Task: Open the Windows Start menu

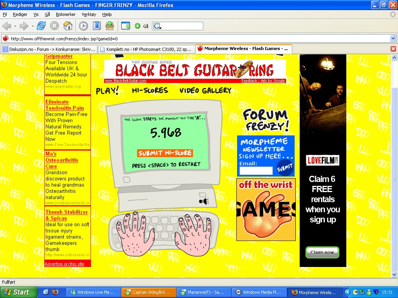Action: tap(19, 292)
